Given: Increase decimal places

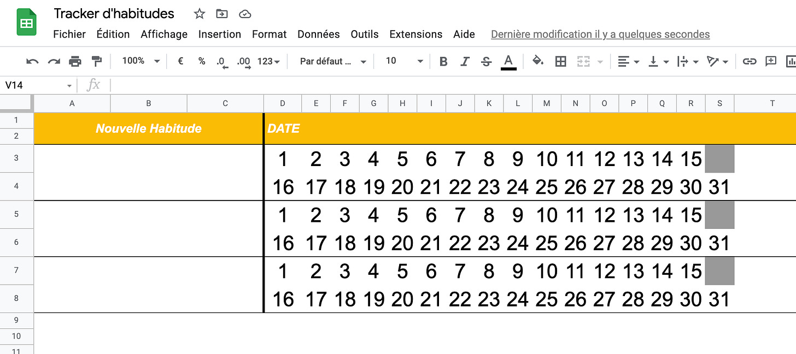Looking at the screenshot, I should point(244,62).
